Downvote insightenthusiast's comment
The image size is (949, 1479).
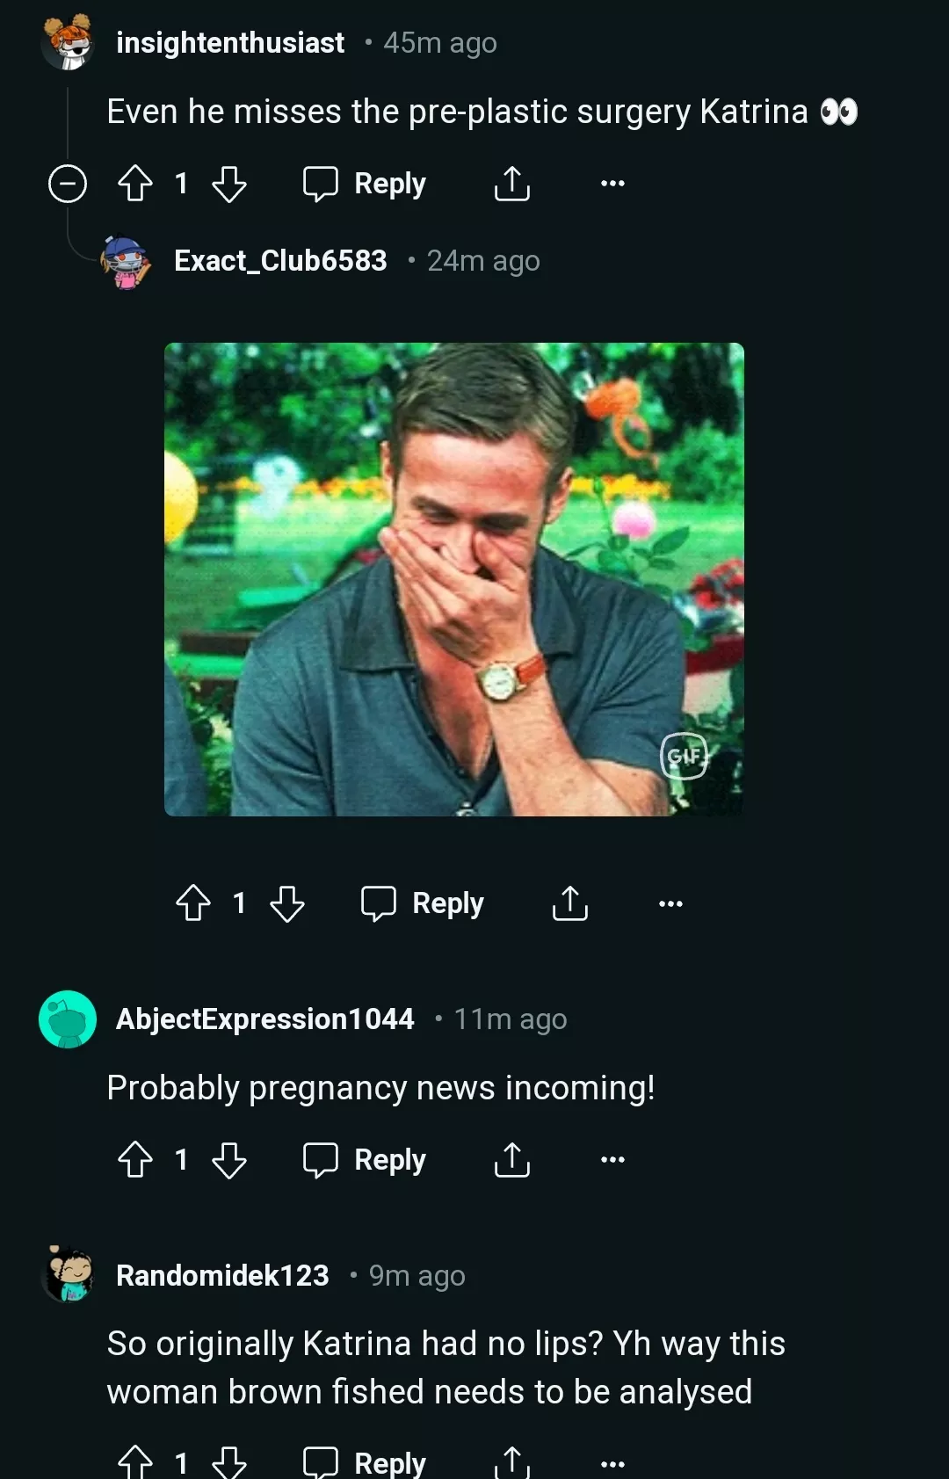tap(229, 184)
